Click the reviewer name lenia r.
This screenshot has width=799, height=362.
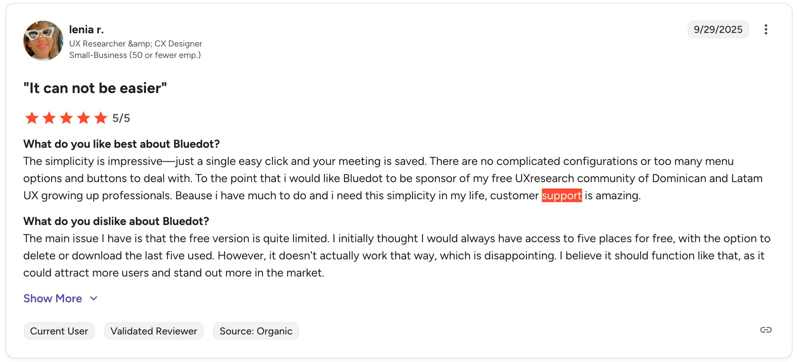click(x=86, y=29)
